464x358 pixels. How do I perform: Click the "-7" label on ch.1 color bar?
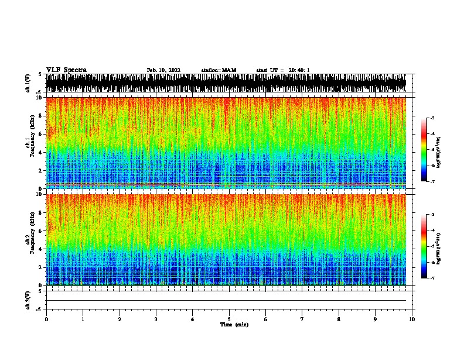point(432,181)
